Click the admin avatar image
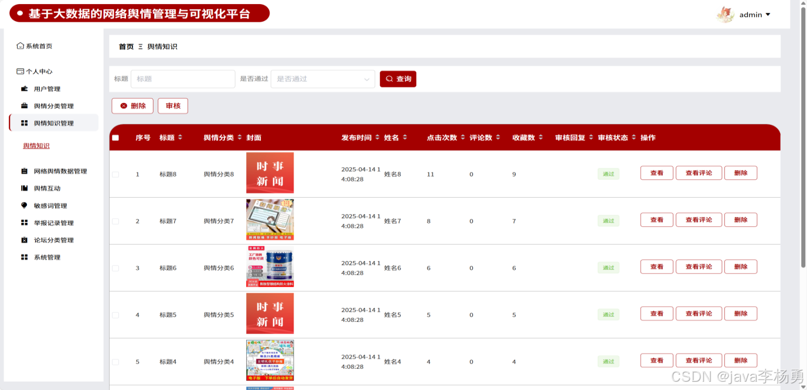This screenshot has width=807, height=390. pyautogui.click(x=726, y=15)
